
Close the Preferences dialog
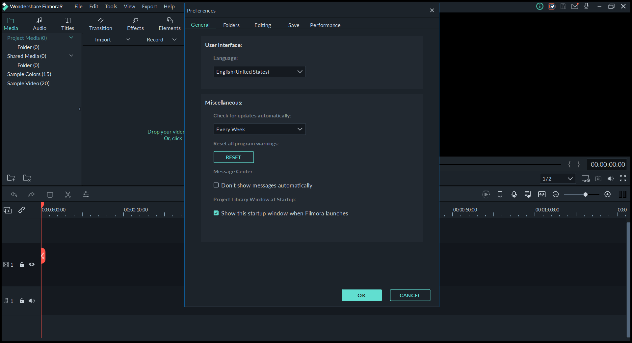[x=432, y=11]
